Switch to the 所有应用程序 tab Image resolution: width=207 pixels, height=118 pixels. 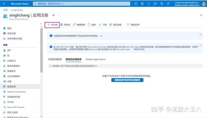pos(55,59)
